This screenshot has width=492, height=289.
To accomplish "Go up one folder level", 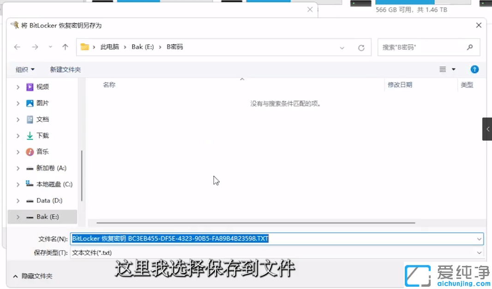I will pyautogui.click(x=65, y=47).
